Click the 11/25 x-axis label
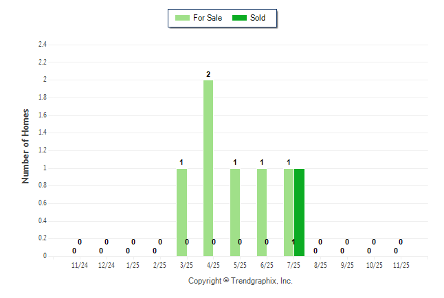444x298 pixels. point(401,264)
